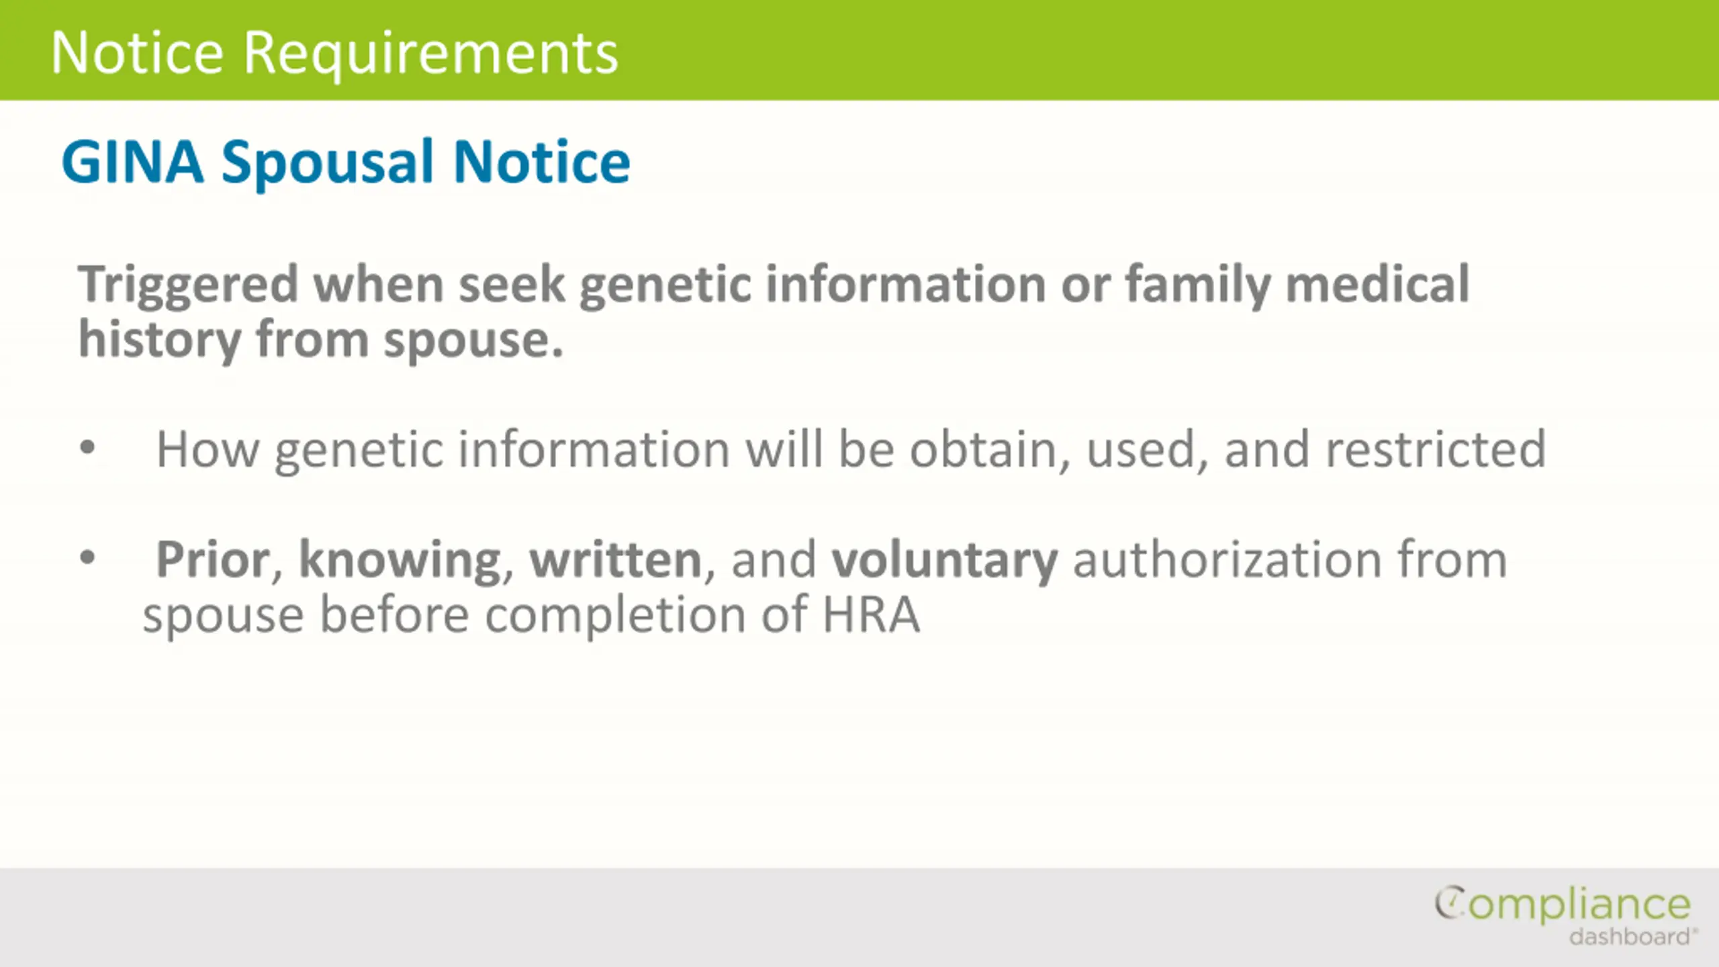1719x967 pixels.
Task: Click the second bullet point marker
Action: point(87,557)
